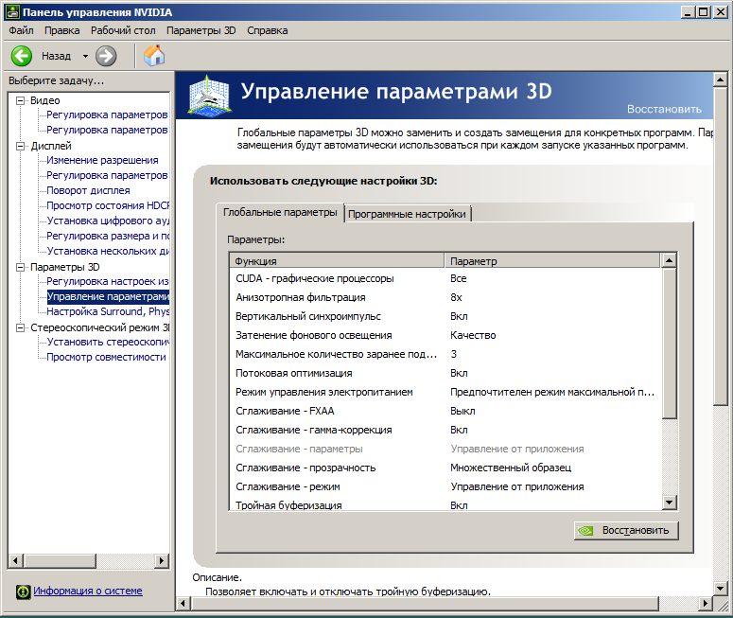Click the NVIDIA window title bar icon
Viewport: 733px width, 618px height.
pyautogui.click(x=12, y=12)
